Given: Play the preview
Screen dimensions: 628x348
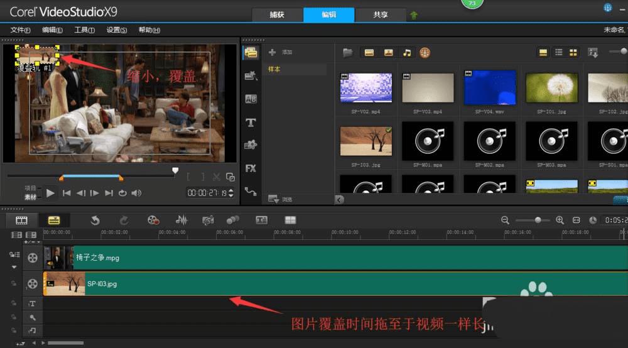Looking at the screenshot, I should (50, 193).
